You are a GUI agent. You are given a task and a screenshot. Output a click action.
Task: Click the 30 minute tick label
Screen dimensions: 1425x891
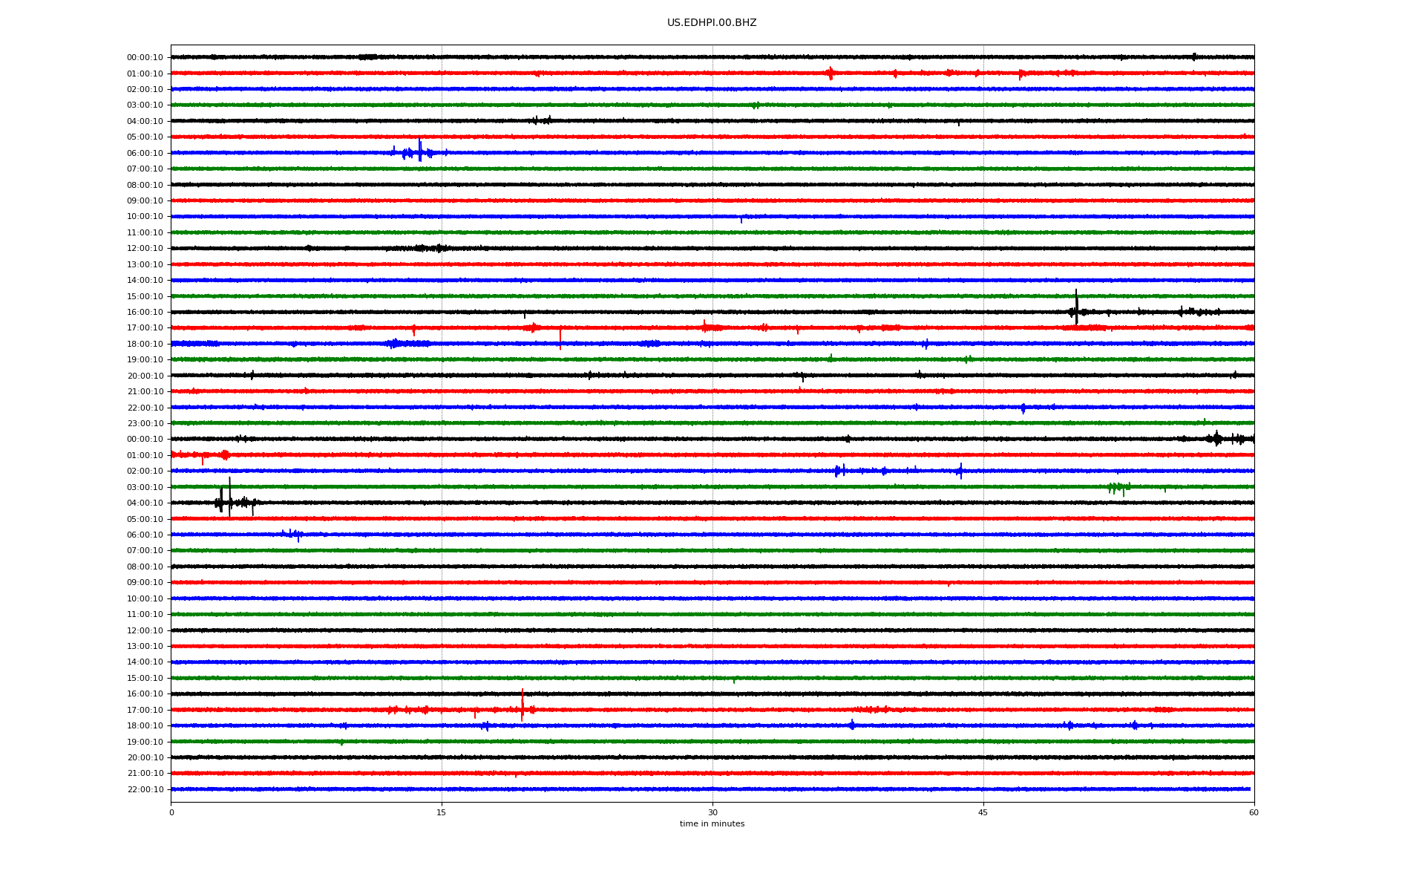tap(712, 812)
